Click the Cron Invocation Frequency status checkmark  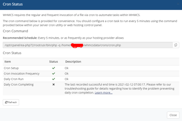[54, 74]
